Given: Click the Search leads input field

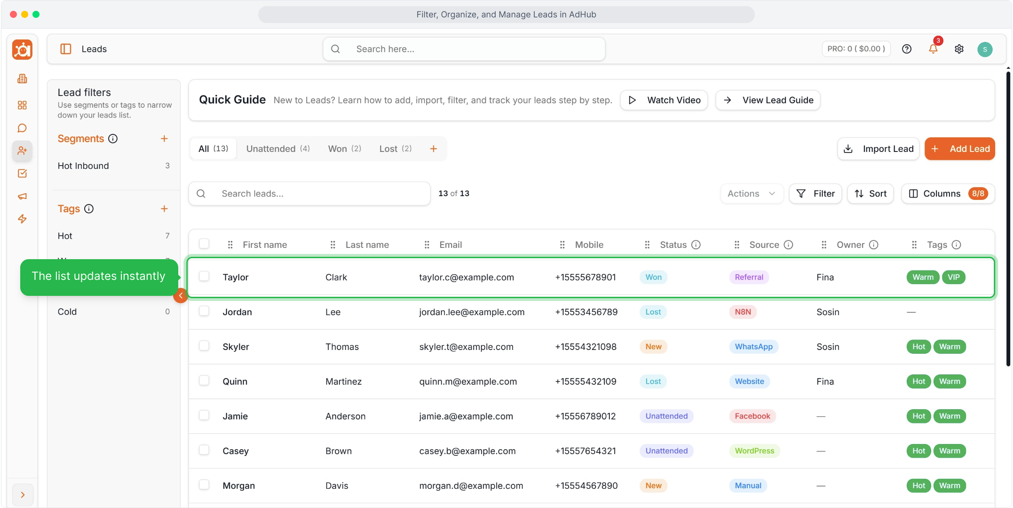Looking at the screenshot, I should [309, 194].
